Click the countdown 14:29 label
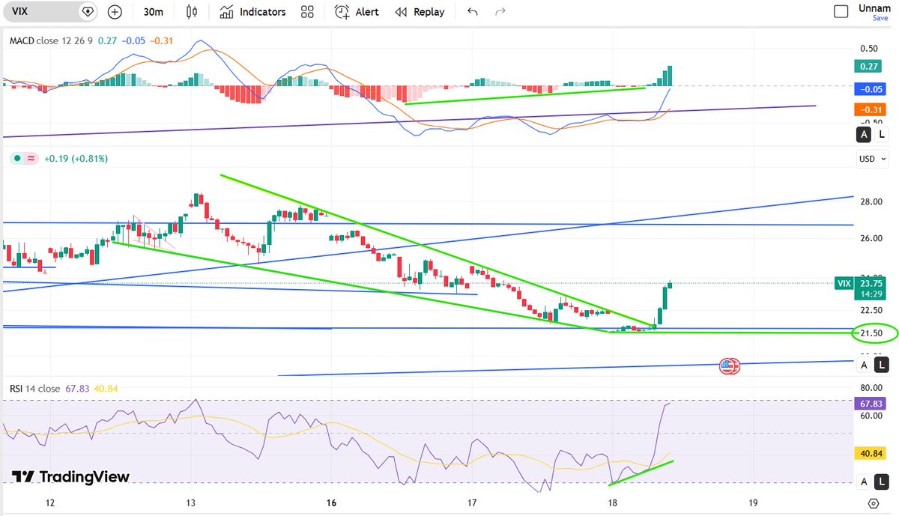Viewport: 899px width, 516px height. (x=871, y=295)
